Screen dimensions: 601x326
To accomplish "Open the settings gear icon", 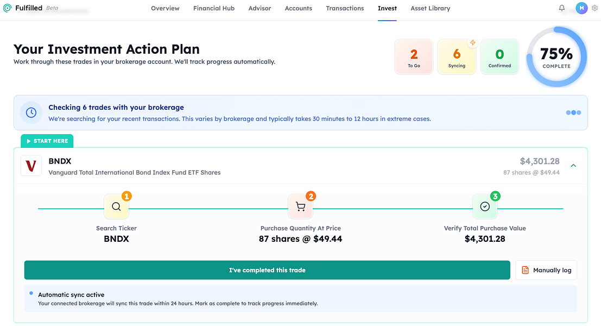I will (x=595, y=8).
